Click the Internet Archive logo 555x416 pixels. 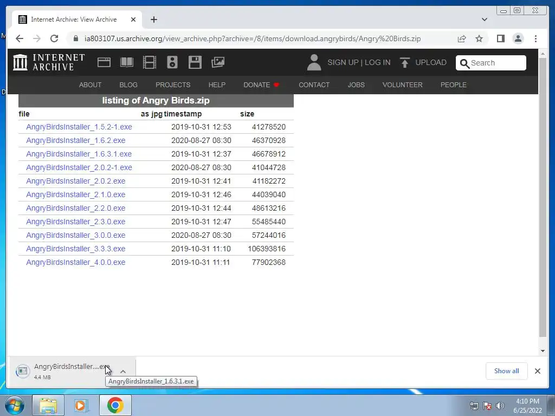tap(49, 62)
